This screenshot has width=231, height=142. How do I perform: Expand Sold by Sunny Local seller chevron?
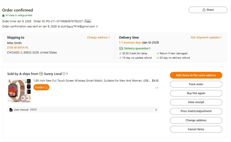(x=67, y=74)
